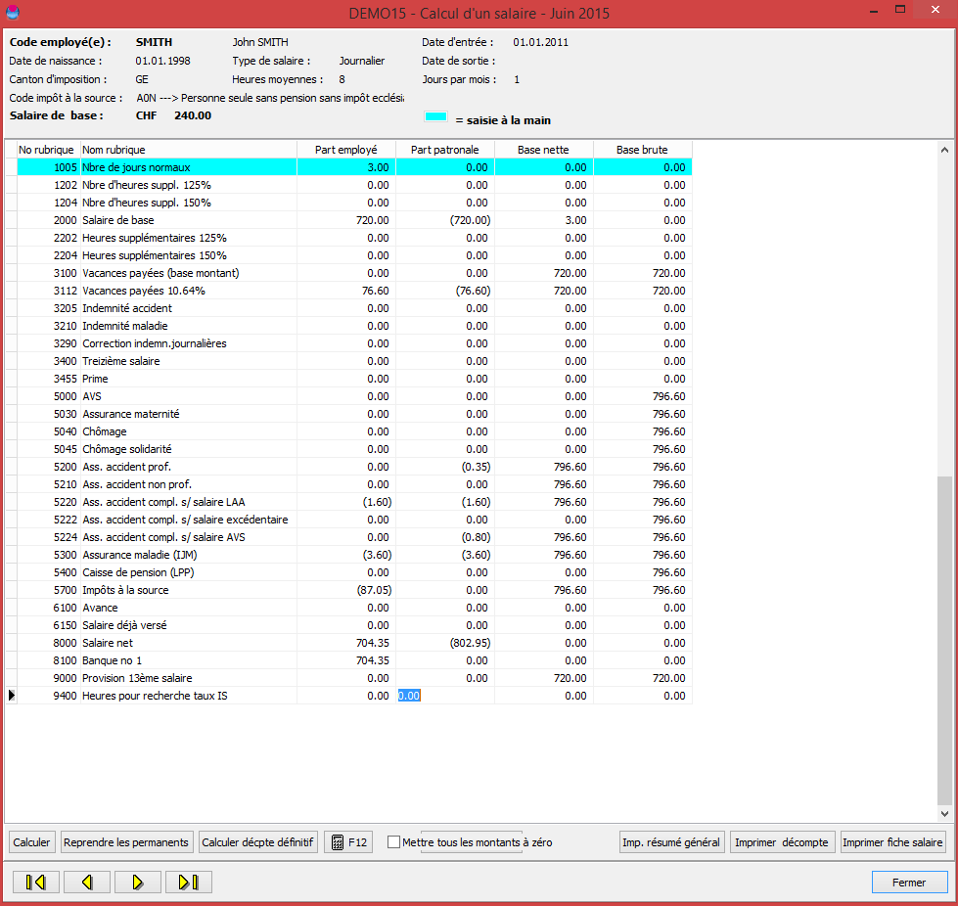Click Calculer décpte définitif
Screen dimensions: 958x906
coord(257,841)
